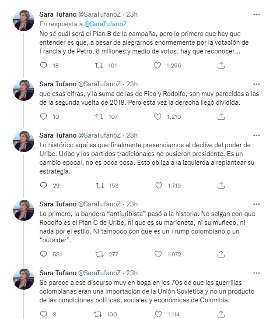This screenshot has height=319, width=273.
Task: Reply to the tweet about Plan B
Action: point(43,65)
